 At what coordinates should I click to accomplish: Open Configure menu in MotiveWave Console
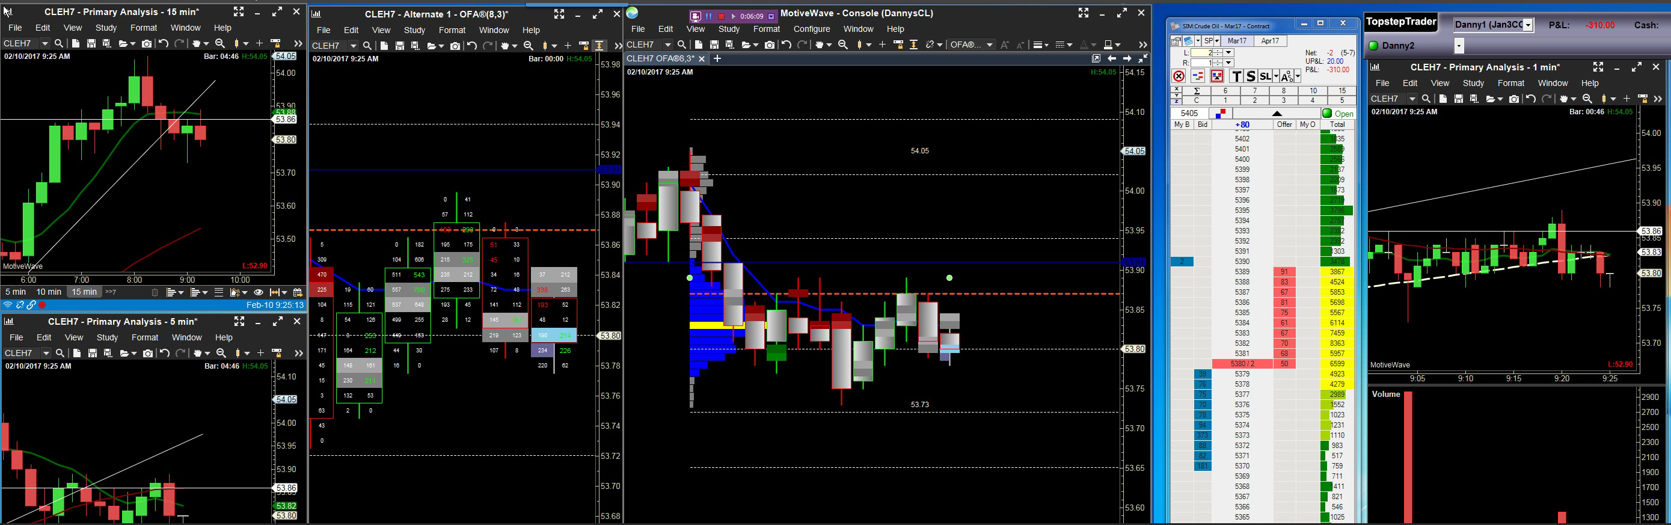(812, 29)
